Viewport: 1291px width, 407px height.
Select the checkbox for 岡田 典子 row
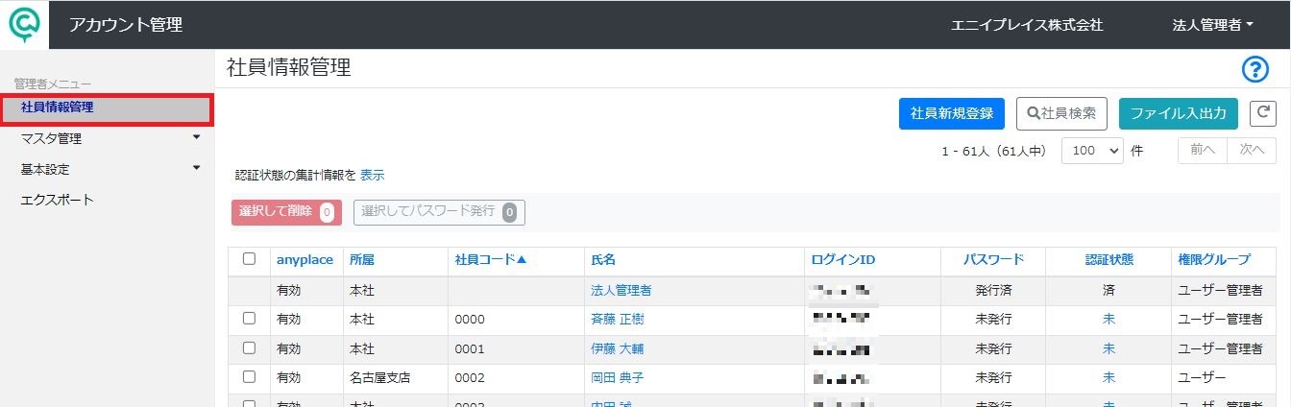(x=250, y=377)
